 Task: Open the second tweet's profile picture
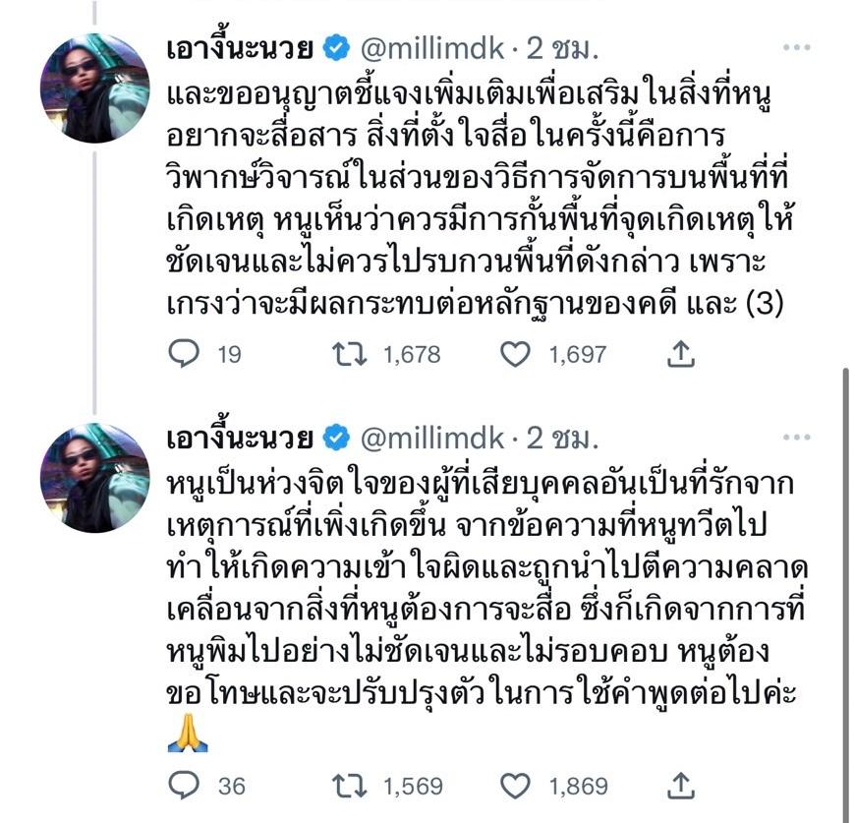click(x=94, y=477)
